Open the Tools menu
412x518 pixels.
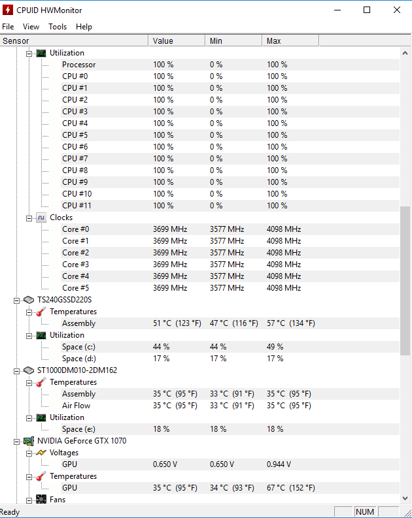[x=58, y=27]
